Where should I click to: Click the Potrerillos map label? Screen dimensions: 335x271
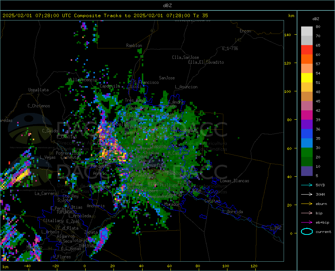[68, 153]
